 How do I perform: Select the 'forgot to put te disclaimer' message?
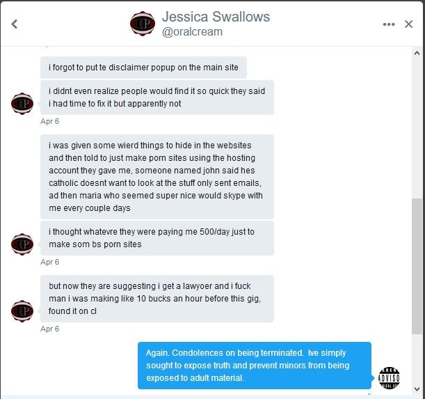click(143, 68)
